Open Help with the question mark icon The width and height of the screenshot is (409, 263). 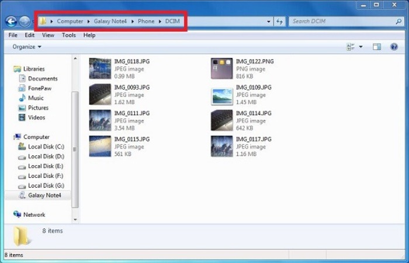(394, 47)
